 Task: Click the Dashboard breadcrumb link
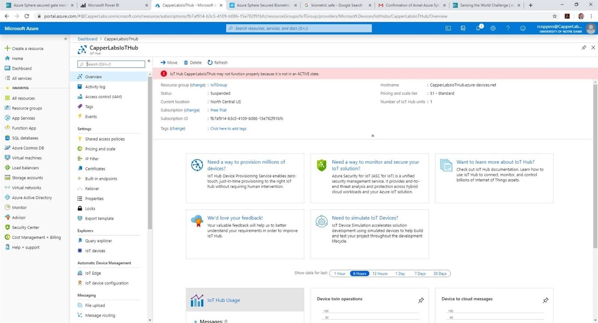coord(87,39)
